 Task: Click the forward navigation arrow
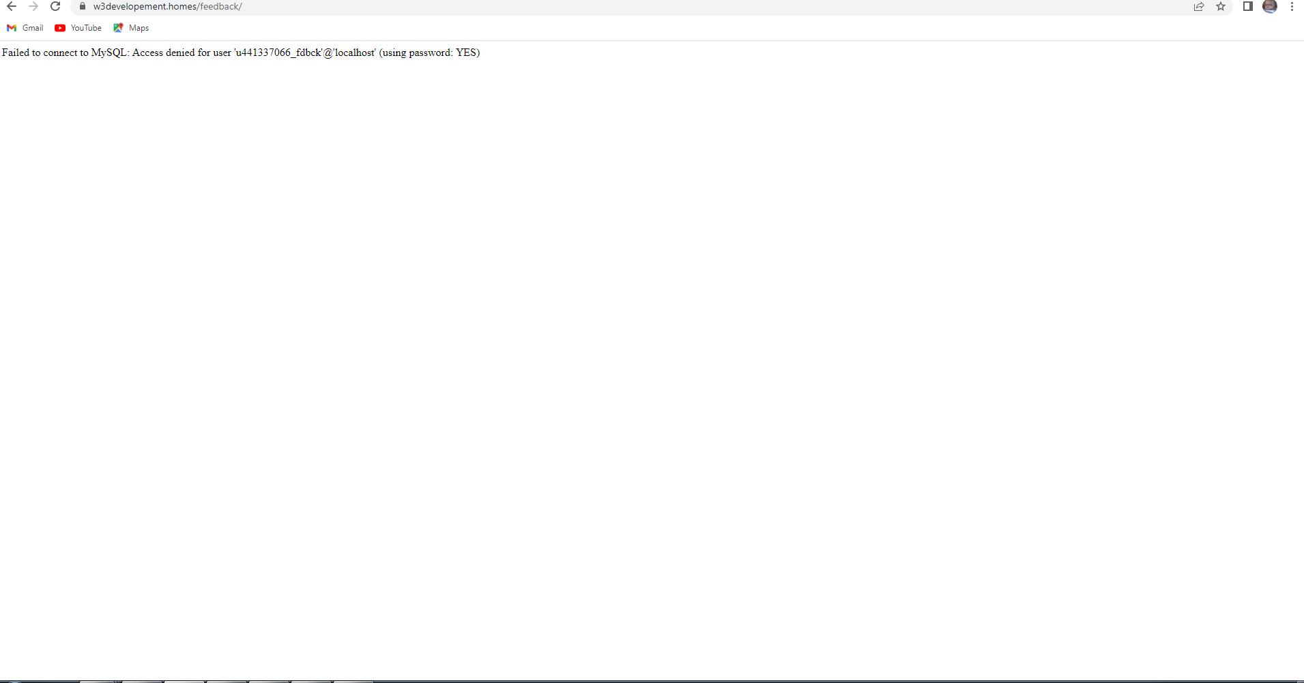click(33, 7)
